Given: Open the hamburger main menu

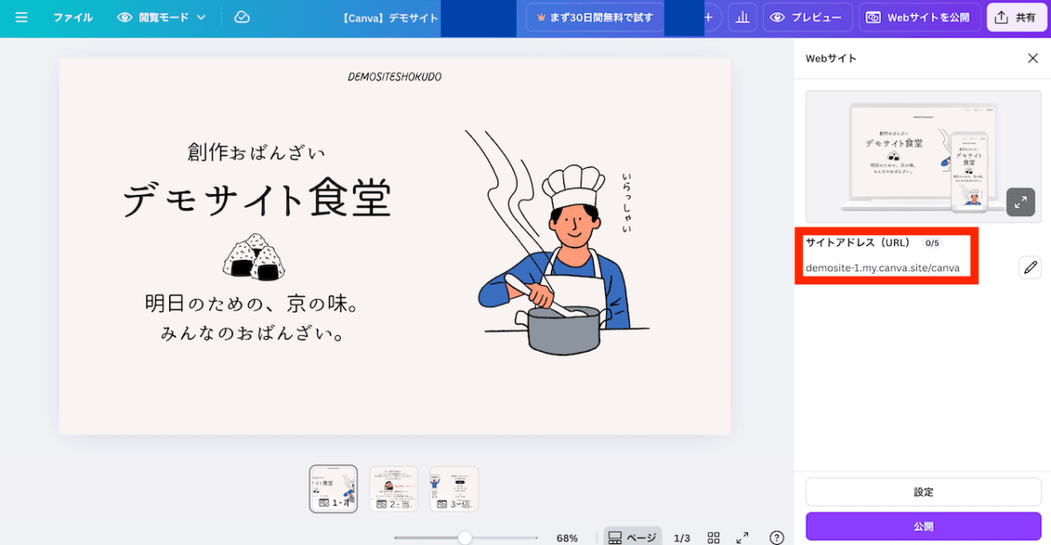Looking at the screenshot, I should (x=21, y=17).
